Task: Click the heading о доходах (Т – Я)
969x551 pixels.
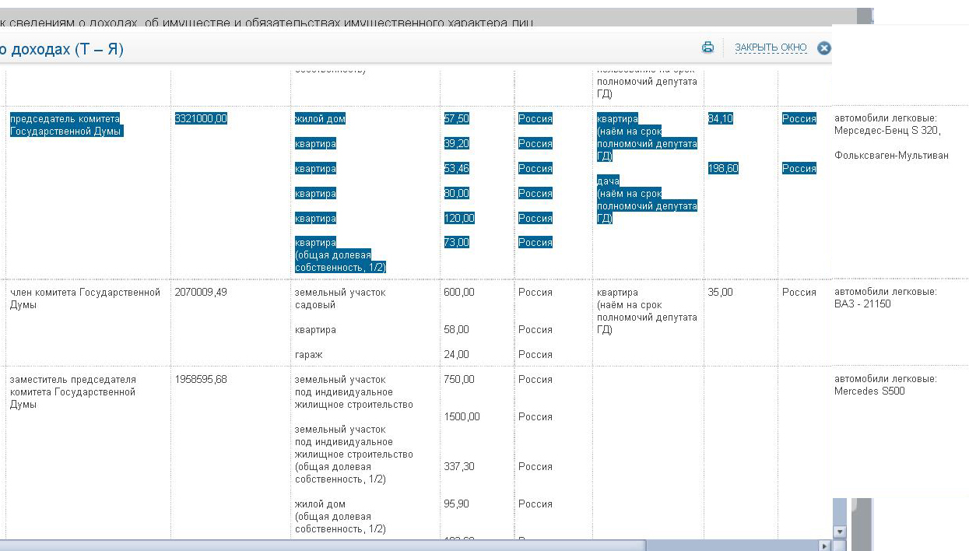Action: click(x=61, y=50)
